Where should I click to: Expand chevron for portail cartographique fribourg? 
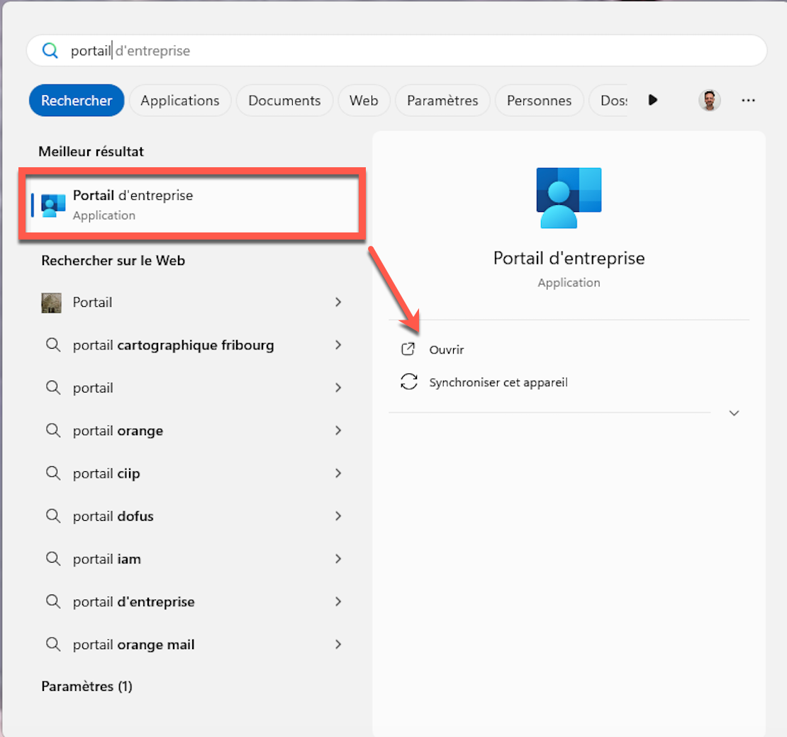[338, 344]
